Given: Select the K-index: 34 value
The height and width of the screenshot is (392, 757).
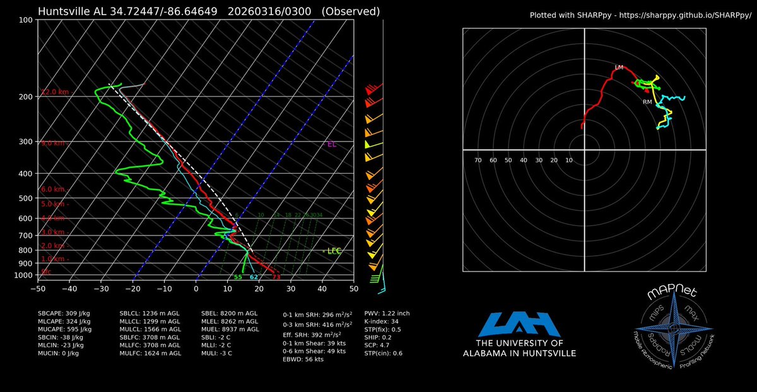Looking at the screenshot, I should (382, 321).
